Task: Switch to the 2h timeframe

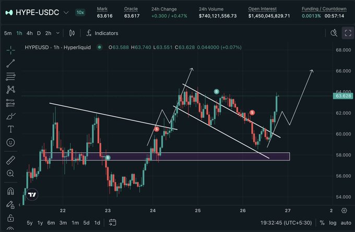Action: [48, 33]
